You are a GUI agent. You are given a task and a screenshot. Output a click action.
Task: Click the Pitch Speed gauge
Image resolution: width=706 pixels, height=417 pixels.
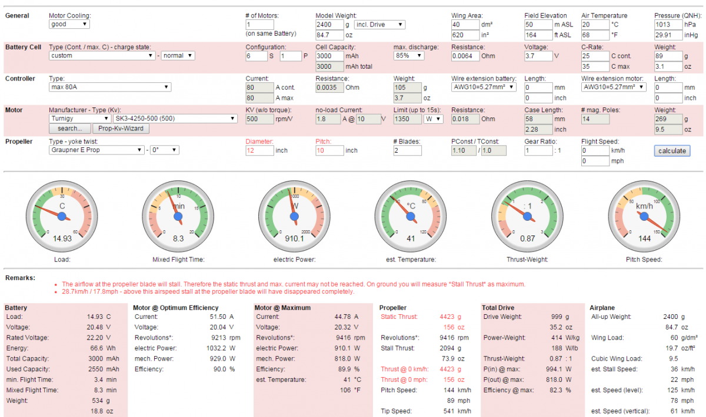[644, 217]
